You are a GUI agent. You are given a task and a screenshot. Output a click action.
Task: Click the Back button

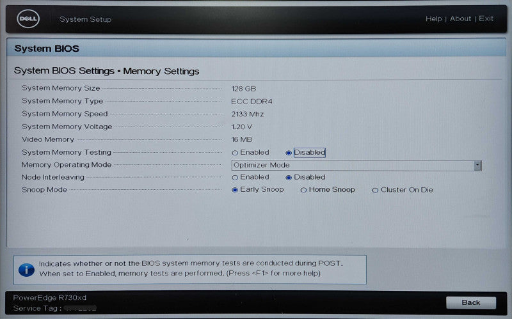[471, 302]
